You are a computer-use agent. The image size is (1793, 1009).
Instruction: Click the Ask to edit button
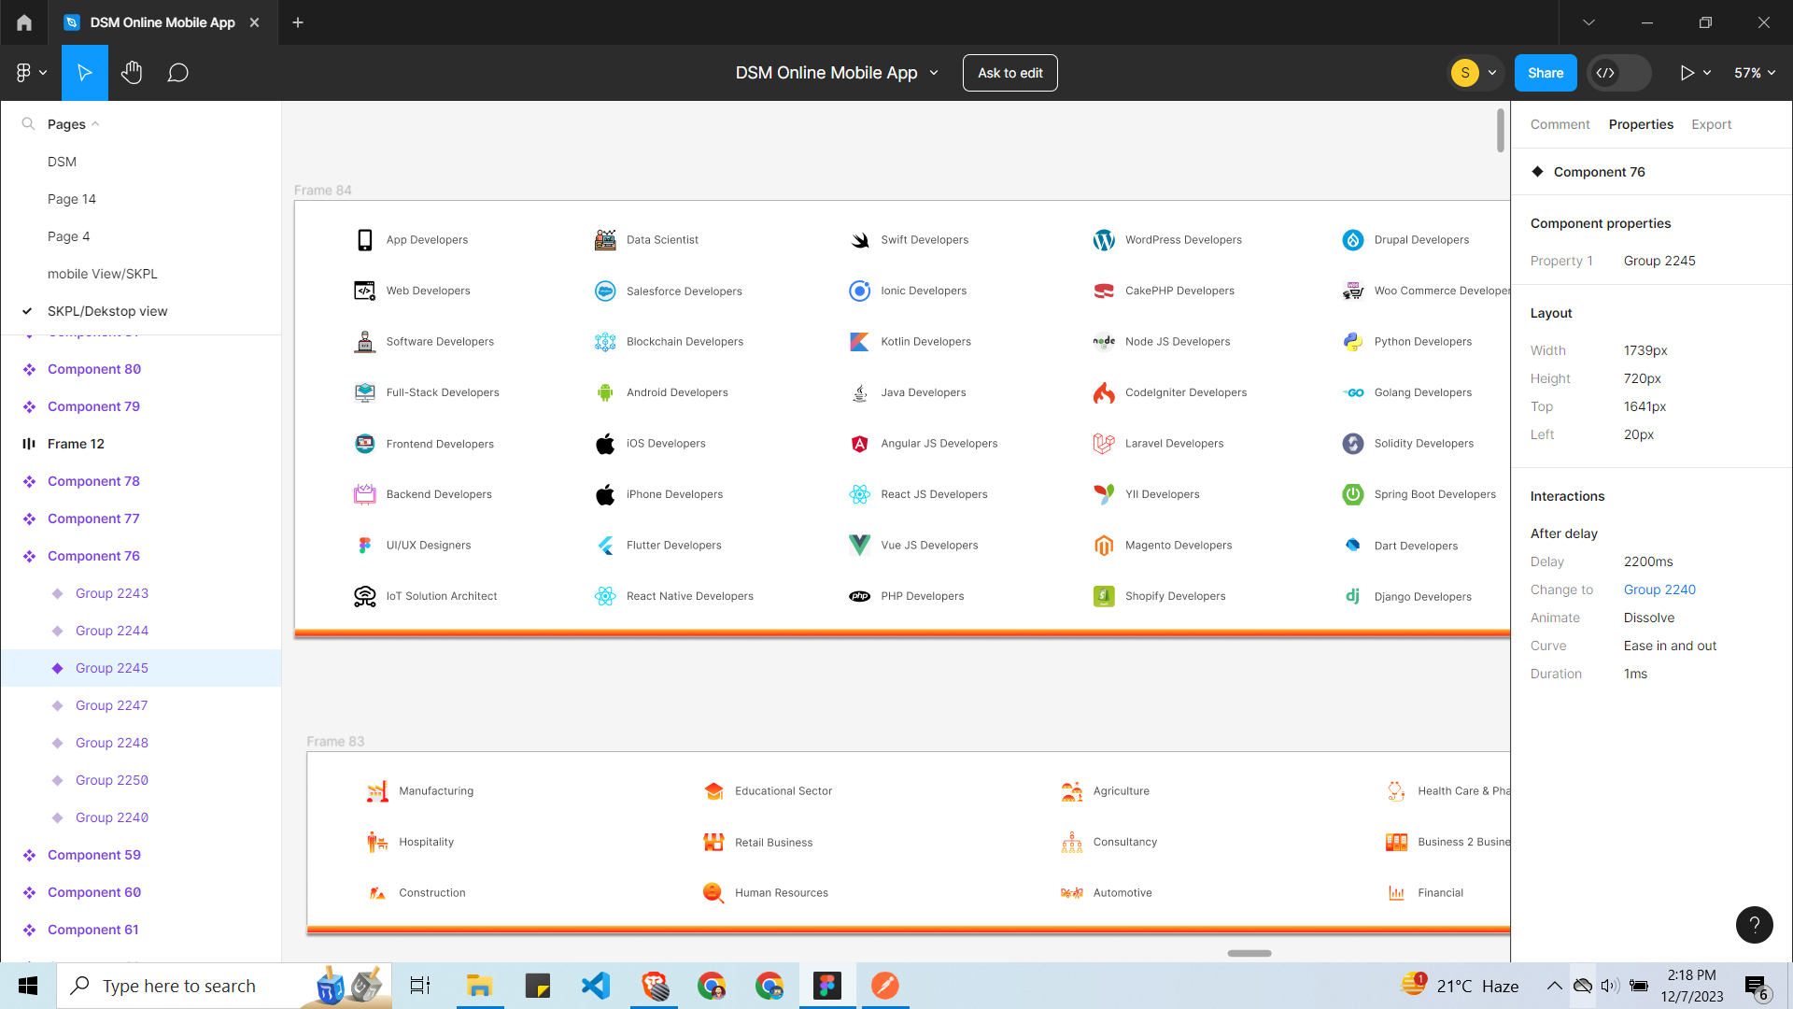(x=1010, y=73)
